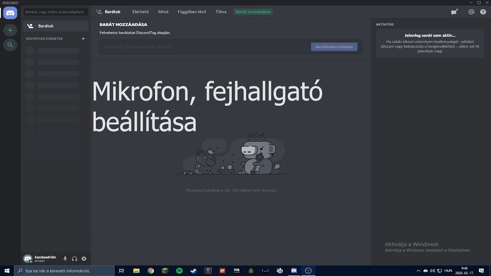Click the BARÁT HOZZÁADÁSA heading
The width and height of the screenshot is (491, 276).
[124, 25]
